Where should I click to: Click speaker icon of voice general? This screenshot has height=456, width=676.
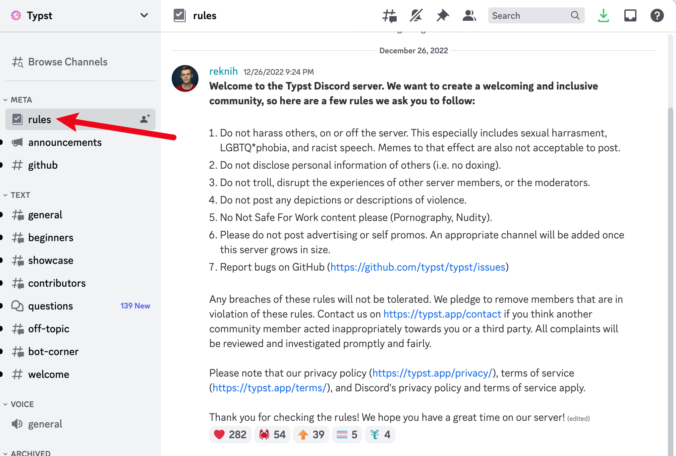tap(17, 424)
